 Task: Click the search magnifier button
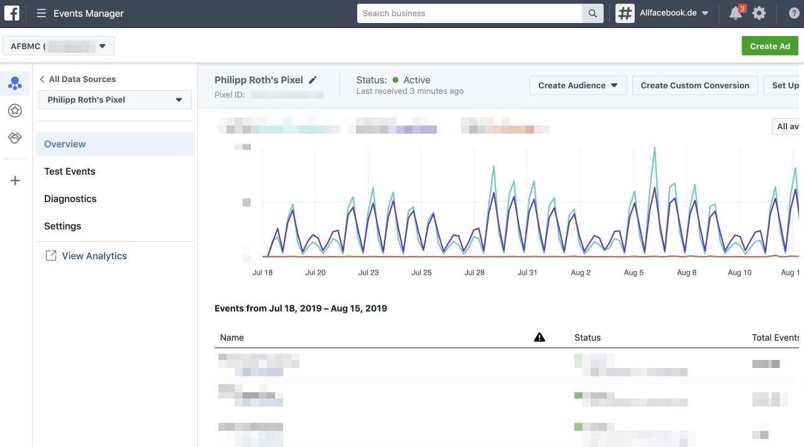592,13
